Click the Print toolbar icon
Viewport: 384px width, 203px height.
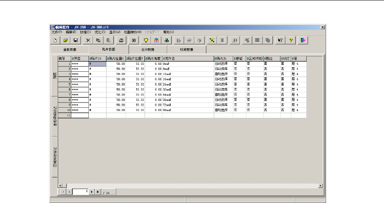pyautogui.click(x=121, y=40)
